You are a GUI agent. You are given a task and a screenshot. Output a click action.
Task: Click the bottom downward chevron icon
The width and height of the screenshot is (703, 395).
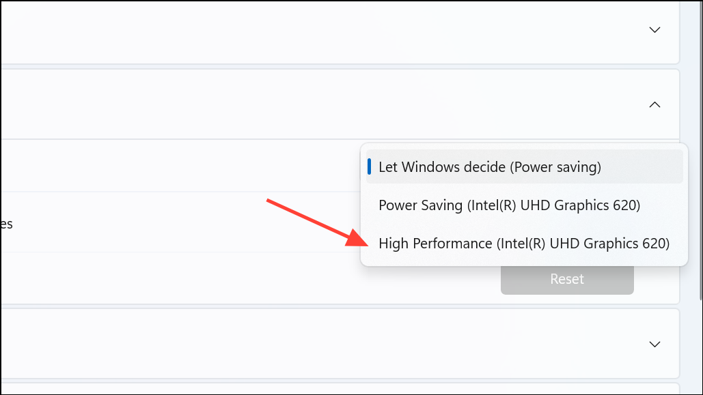coord(654,345)
